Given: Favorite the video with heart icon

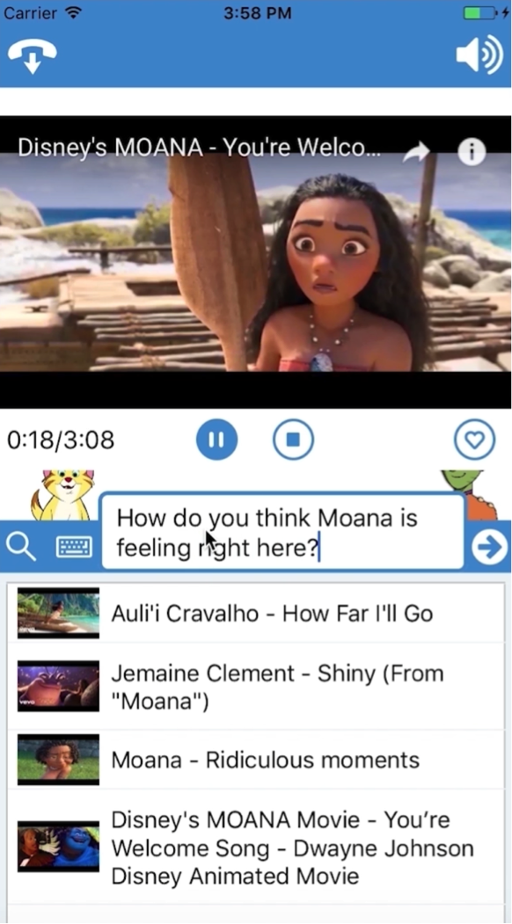Looking at the screenshot, I should [475, 439].
